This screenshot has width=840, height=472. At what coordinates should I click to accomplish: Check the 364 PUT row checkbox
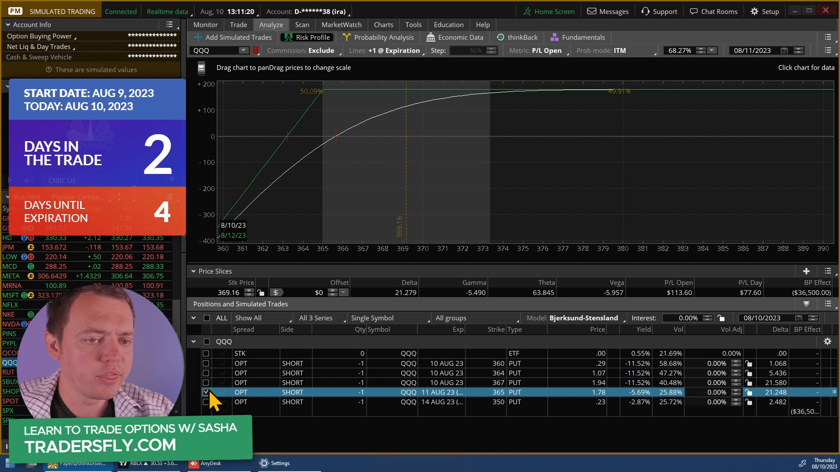click(x=206, y=373)
